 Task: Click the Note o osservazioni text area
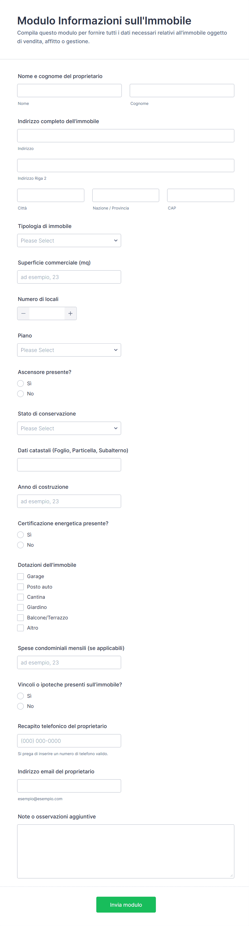(x=126, y=851)
